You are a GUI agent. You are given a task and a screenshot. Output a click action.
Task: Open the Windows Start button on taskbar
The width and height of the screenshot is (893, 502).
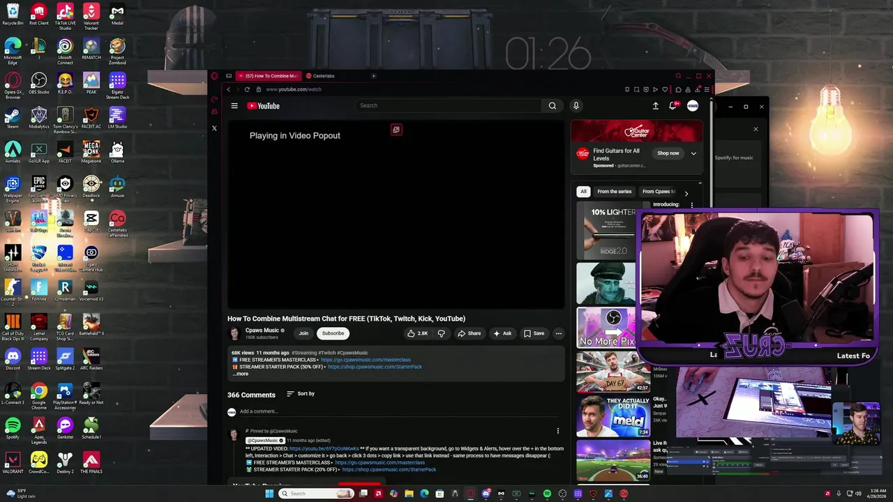pos(269,494)
